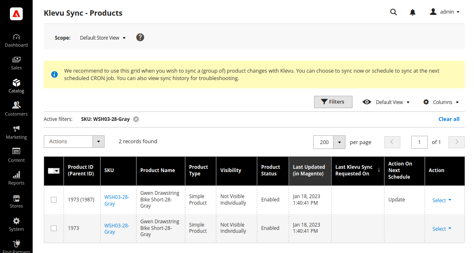The width and height of the screenshot is (474, 253).
Task: Open WSH03-28-Gray SKU link in second row
Action: pos(117,229)
